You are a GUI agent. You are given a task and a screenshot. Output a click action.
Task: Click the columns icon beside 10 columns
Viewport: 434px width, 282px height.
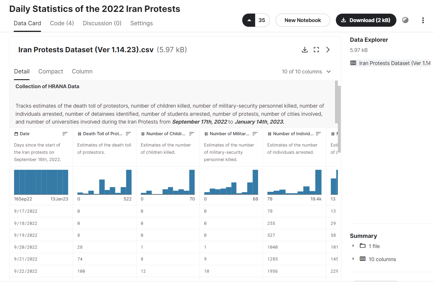(362, 259)
